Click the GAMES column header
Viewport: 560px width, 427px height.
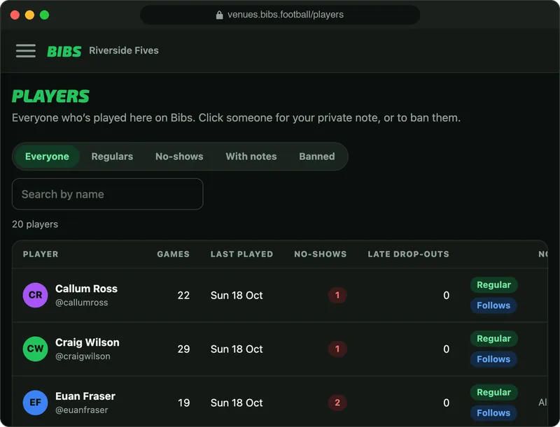tap(173, 254)
